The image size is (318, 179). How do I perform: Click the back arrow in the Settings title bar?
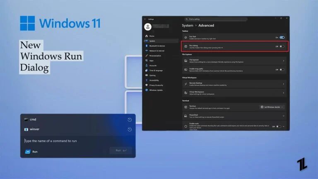[145, 19]
